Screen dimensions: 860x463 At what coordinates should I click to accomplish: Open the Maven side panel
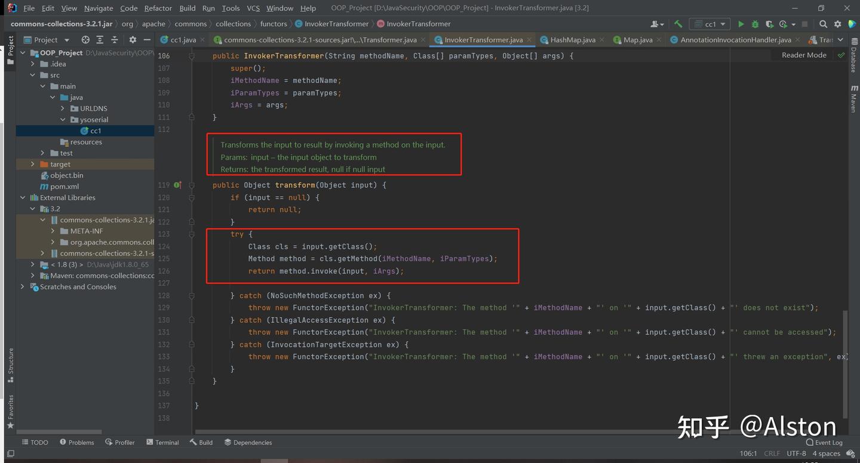point(854,98)
